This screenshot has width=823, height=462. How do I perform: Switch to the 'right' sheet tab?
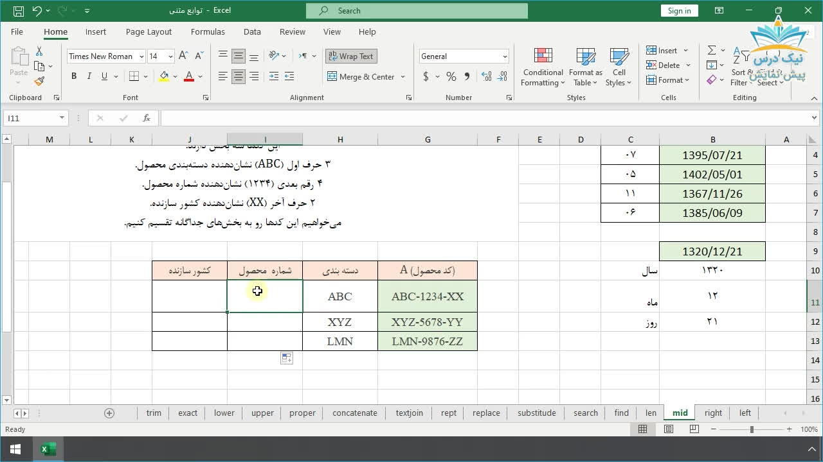[713, 413]
